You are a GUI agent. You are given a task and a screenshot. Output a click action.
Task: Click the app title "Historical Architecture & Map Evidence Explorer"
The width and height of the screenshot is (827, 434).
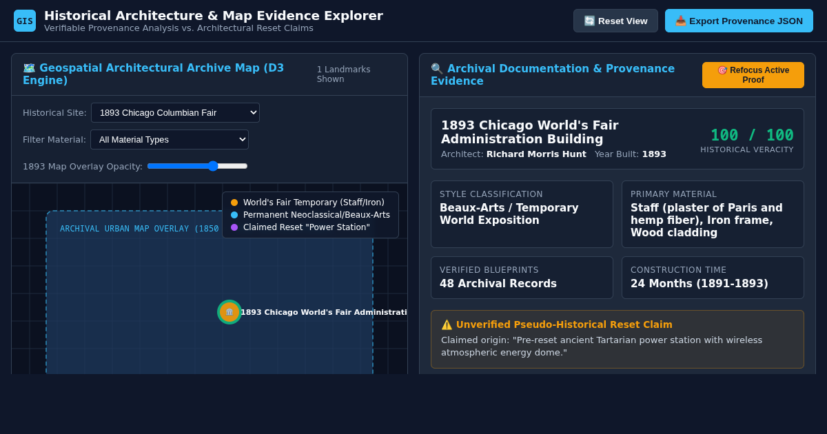pos(214,16)
